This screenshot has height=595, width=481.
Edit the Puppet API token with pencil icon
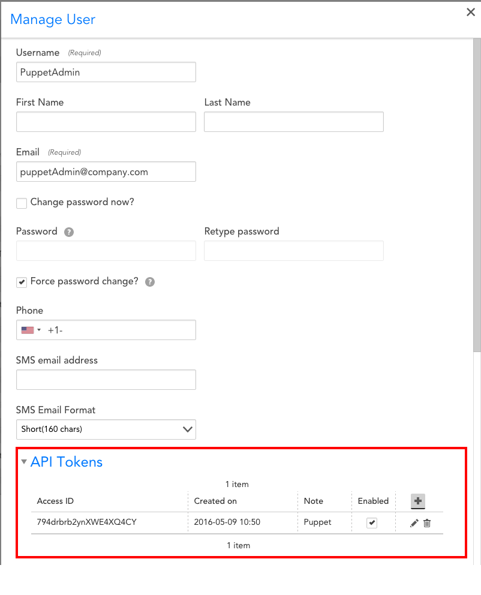click(x=414, y=523)
